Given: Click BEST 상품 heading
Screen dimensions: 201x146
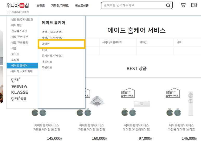Looking at the screenshot, I should tap(137, 68).
